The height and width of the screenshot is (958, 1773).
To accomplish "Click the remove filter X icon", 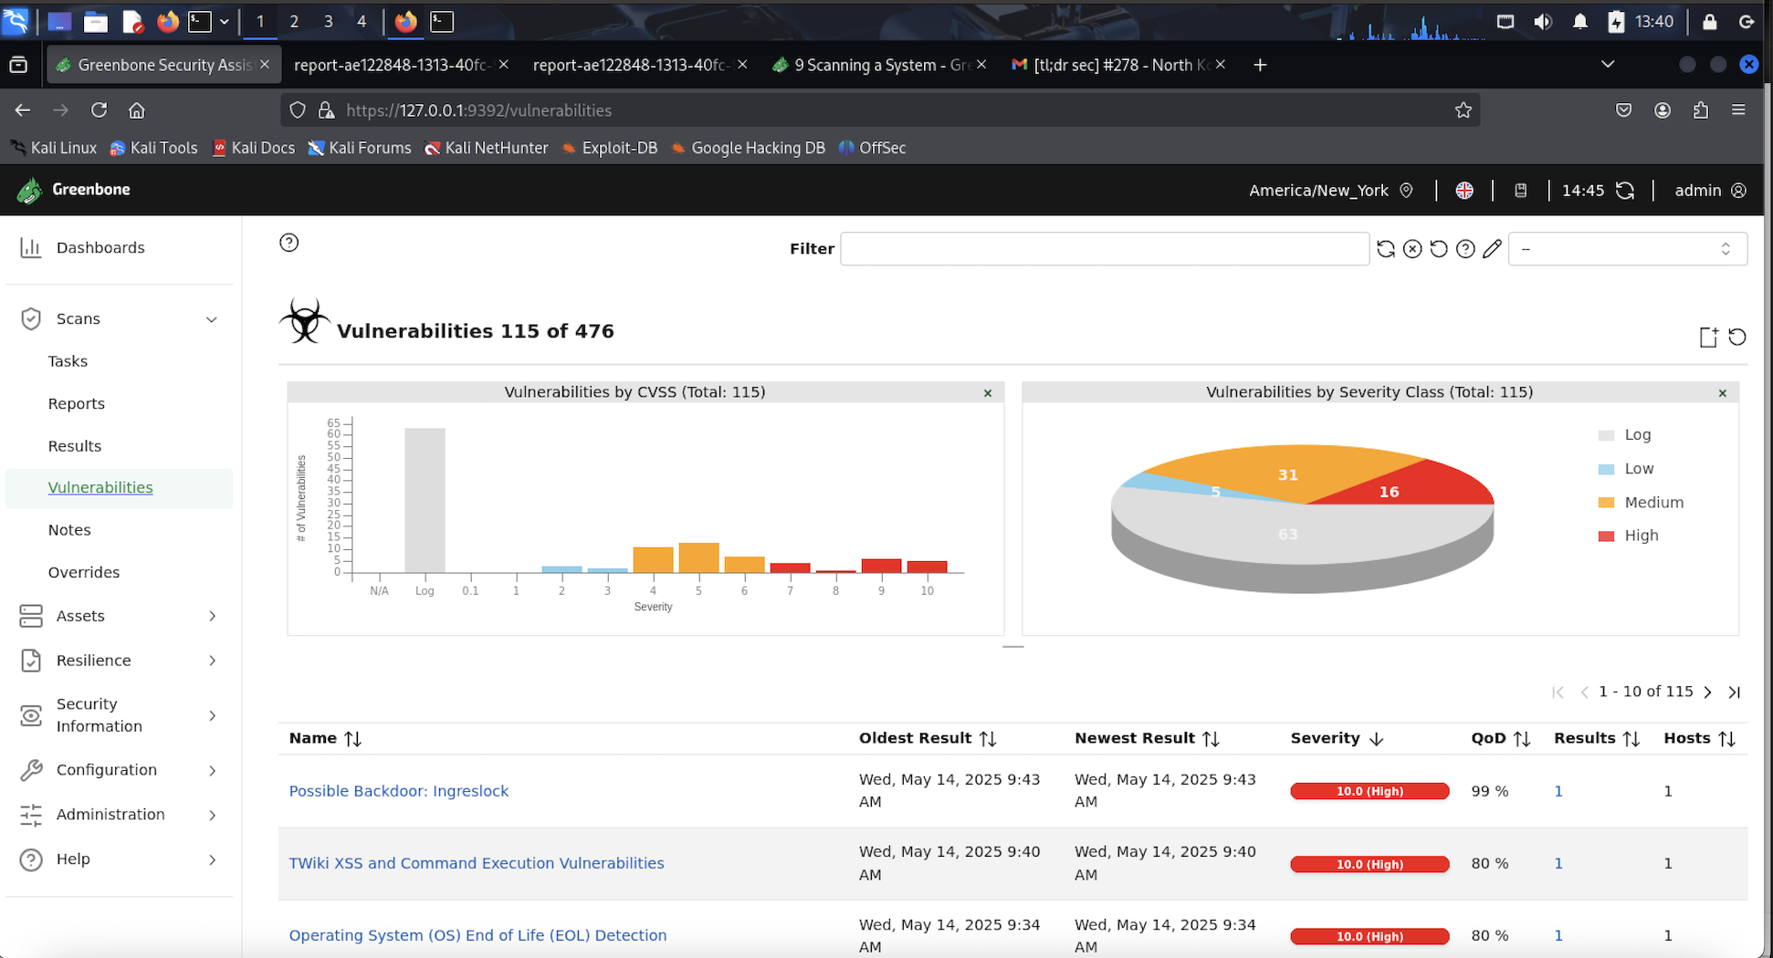I will click(x=1412, y=249).
